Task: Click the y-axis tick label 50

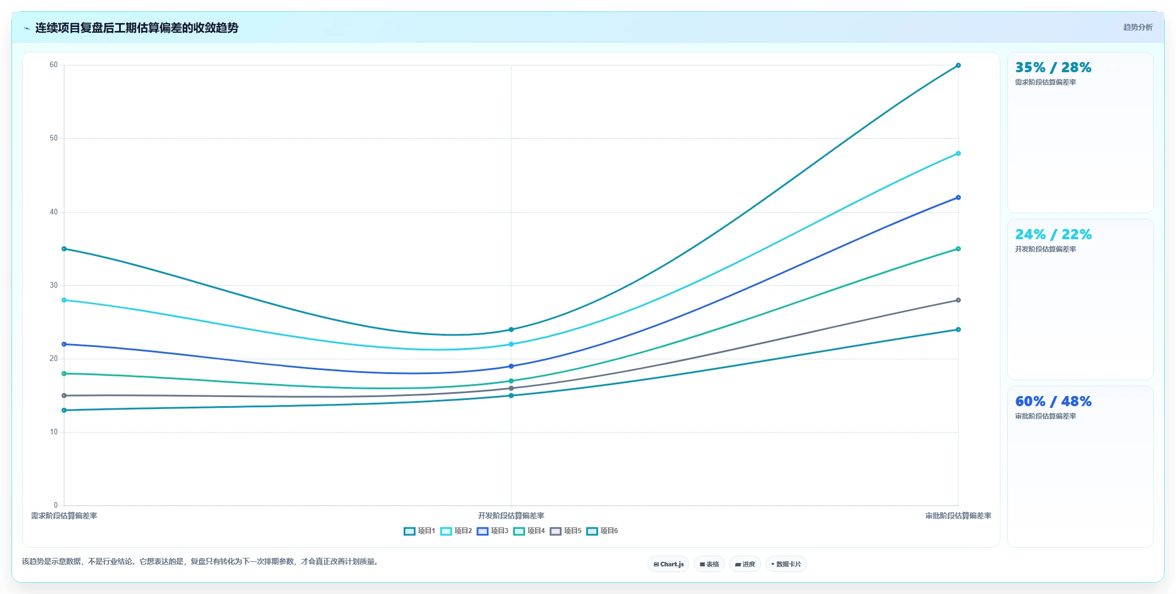Action: 54,138
